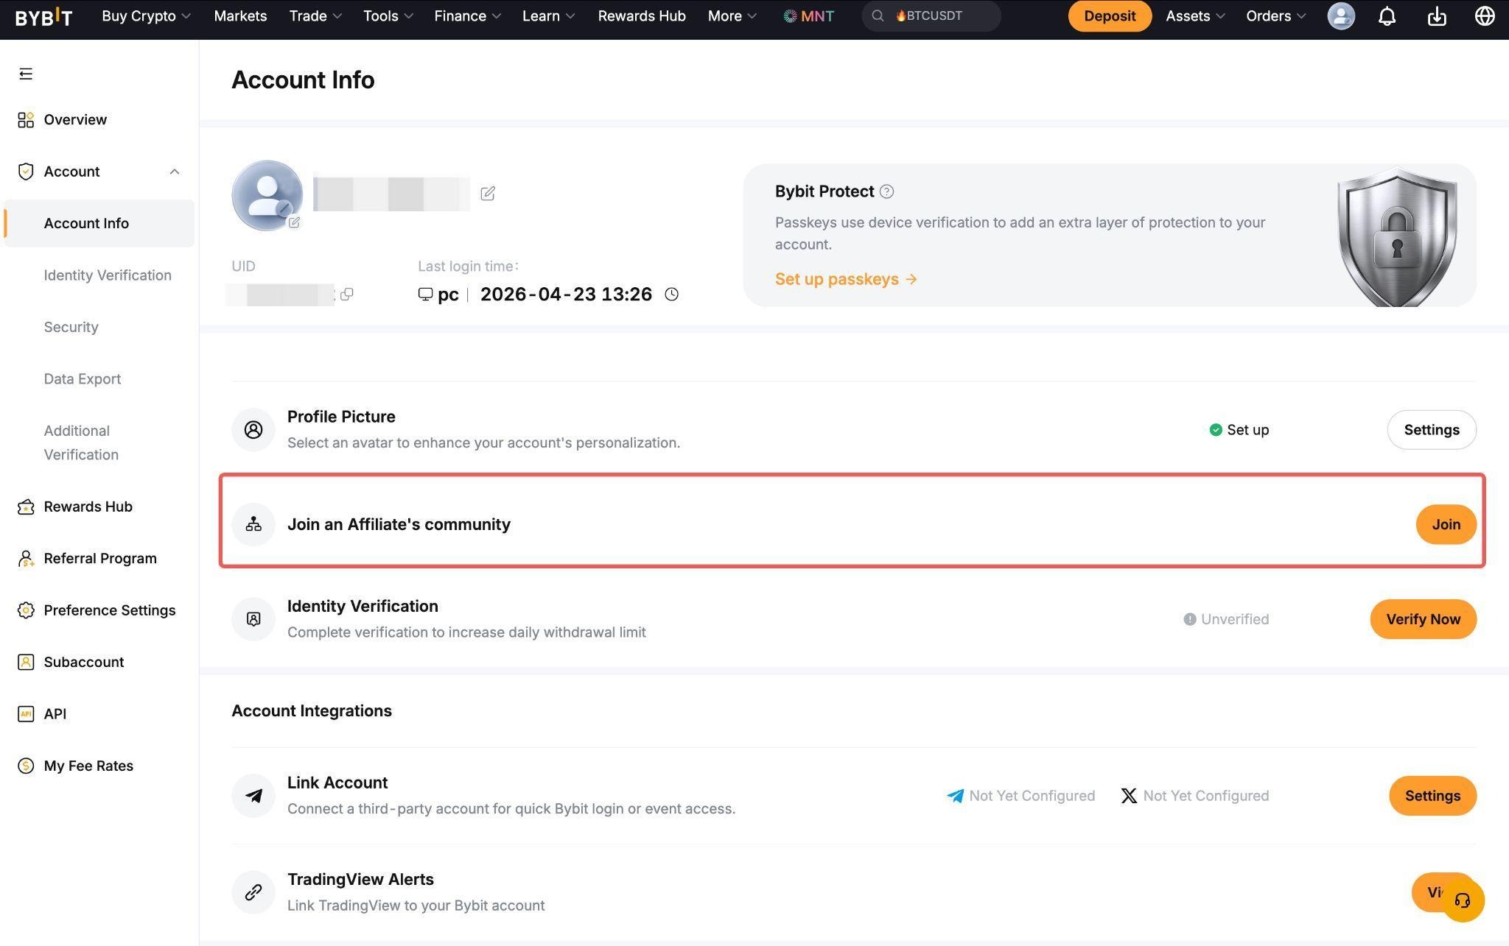This screenshot has height=946, width=1509.
Task: Follow the Set up passkeys link
Action: point(845,279)
